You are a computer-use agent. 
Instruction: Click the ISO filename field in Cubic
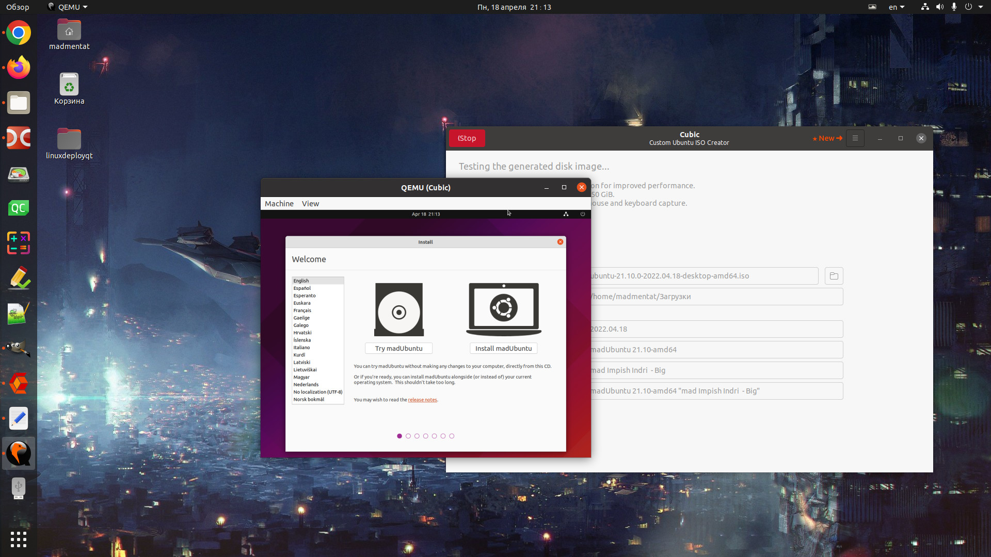(705, 276)
